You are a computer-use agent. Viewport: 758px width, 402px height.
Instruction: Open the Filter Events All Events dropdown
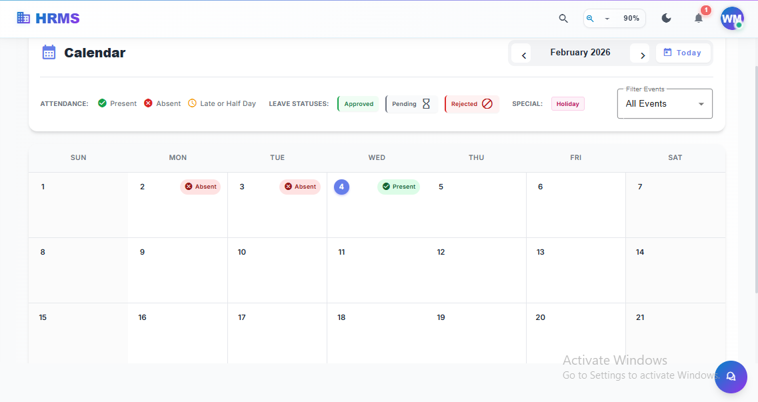click(665, 103)
